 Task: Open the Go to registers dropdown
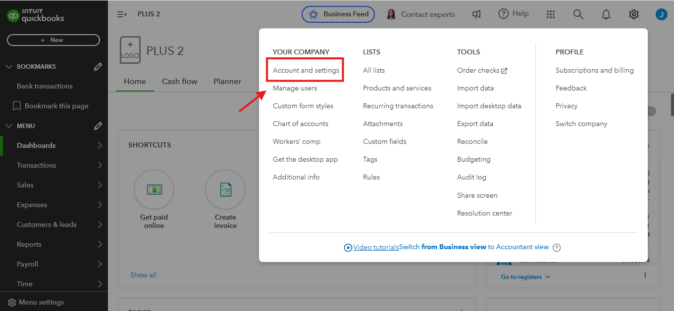pyautogui.click(x=525, y=277)
